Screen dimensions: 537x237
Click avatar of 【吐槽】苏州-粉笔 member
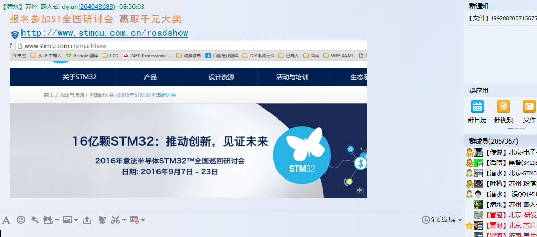478,184
